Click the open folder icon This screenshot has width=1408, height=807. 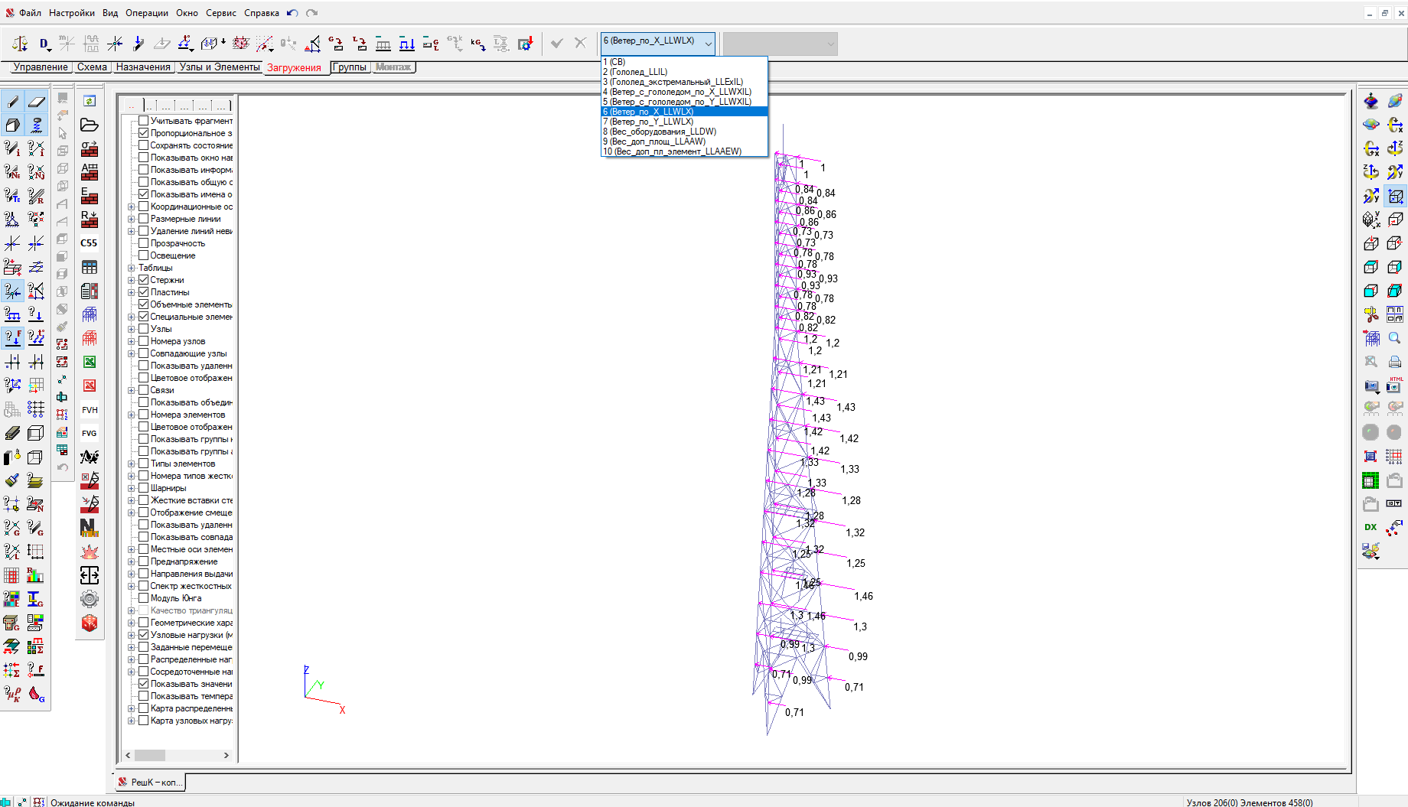pos(90,125)
